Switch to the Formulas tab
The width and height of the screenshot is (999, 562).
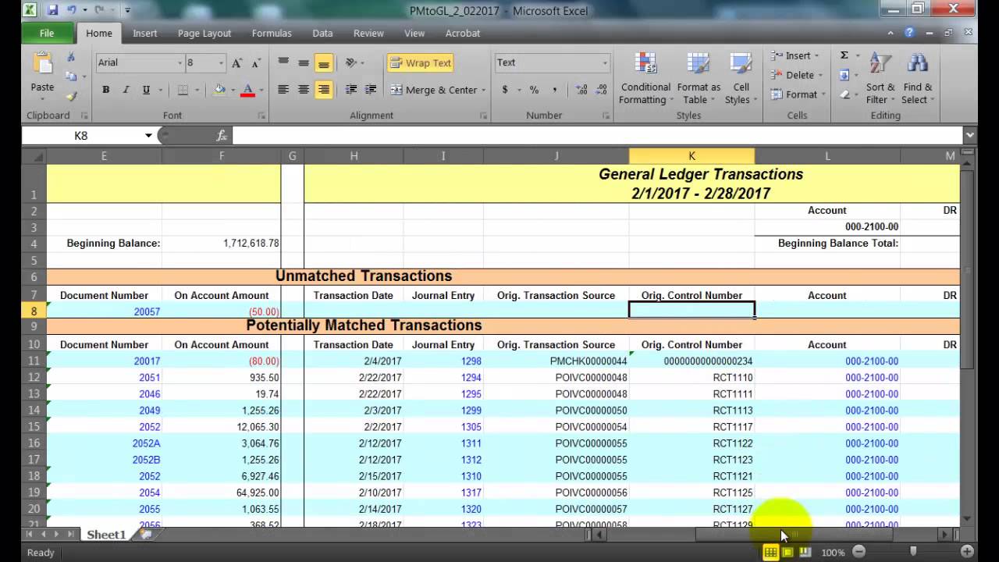[272, 34]
